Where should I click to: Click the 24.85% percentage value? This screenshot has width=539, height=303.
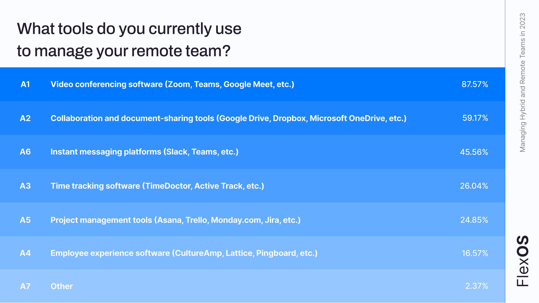(474, 220)
